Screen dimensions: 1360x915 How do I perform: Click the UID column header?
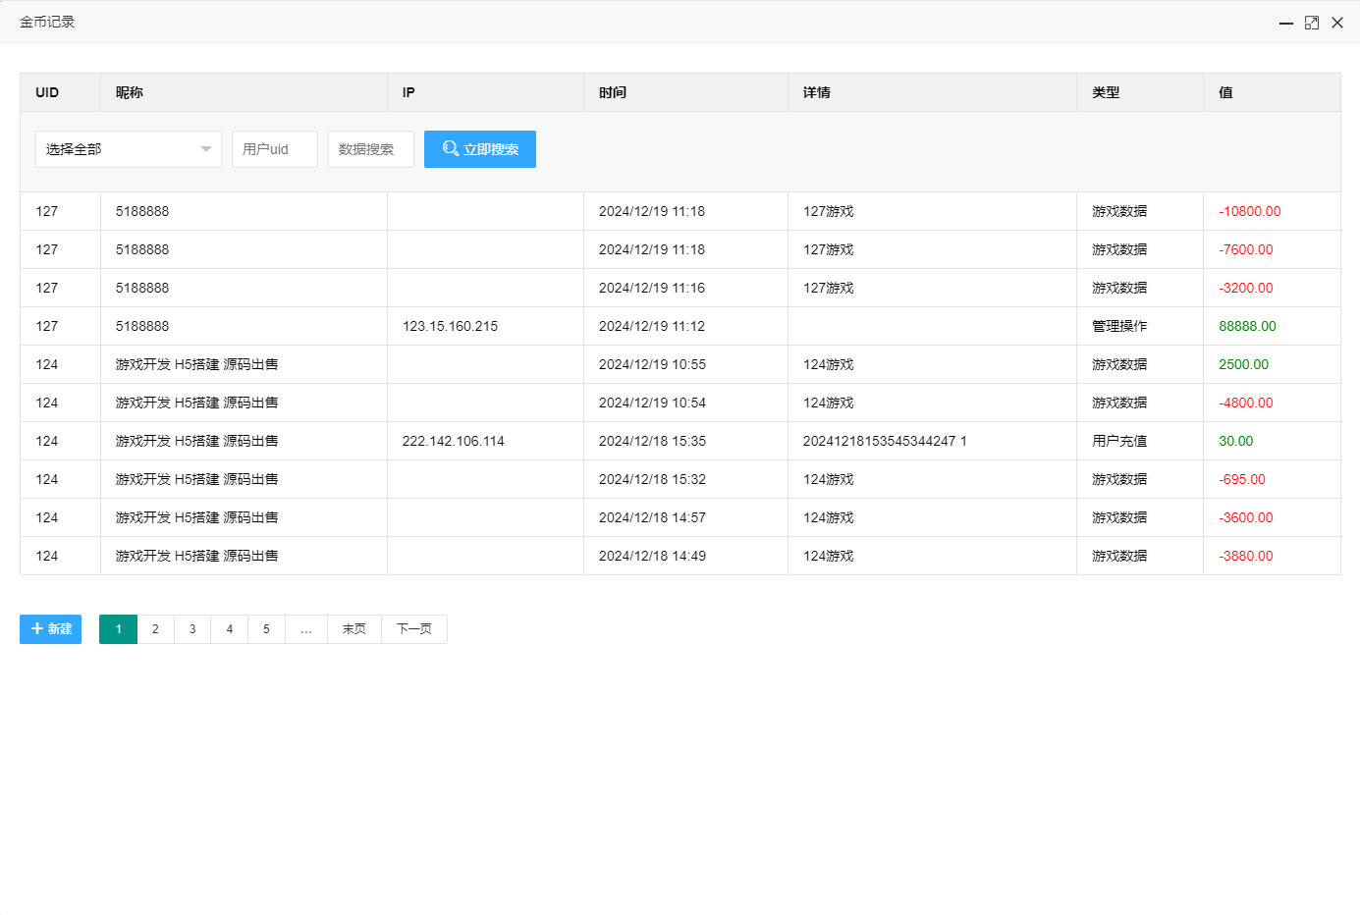click(45, 92)
